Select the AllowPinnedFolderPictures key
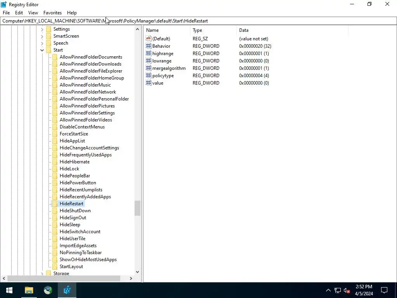The width and height of the screenshot is (397, 298). 87,106
